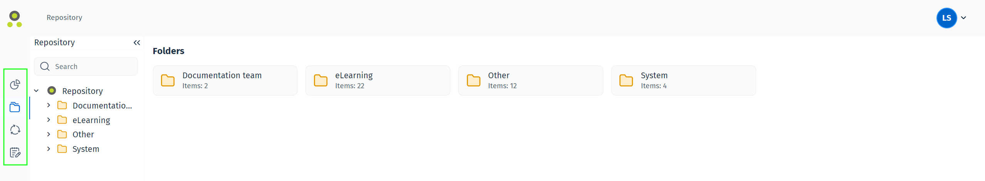Collapse the Repository root tree node
Screen dimensions: 985x181
37,91
